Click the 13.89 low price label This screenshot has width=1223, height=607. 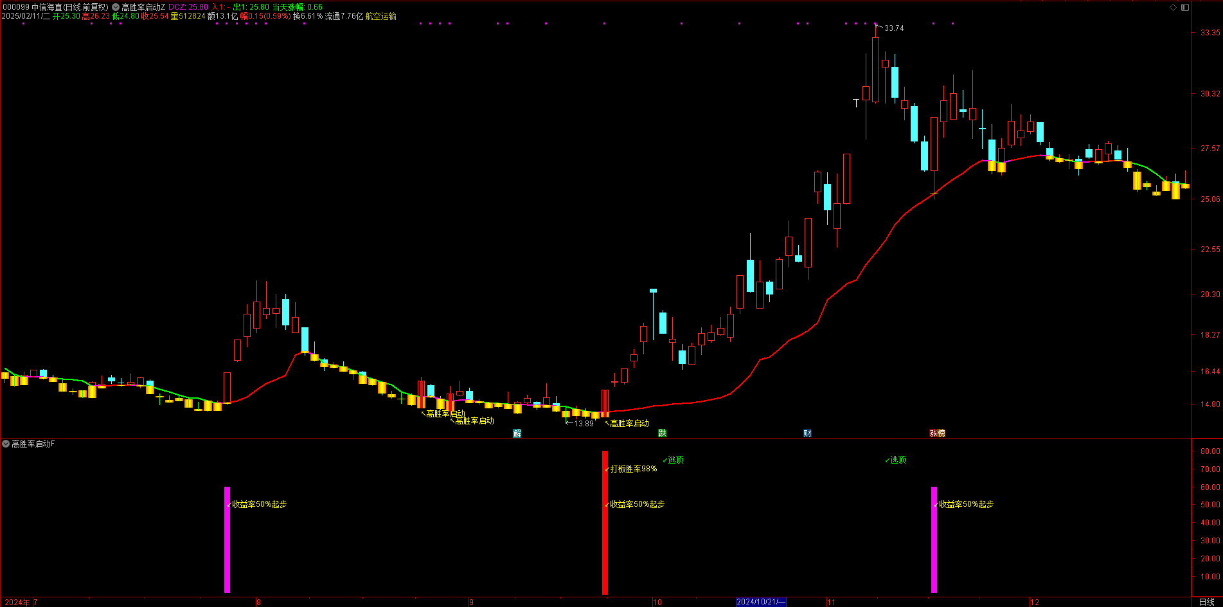coord(584,424)
